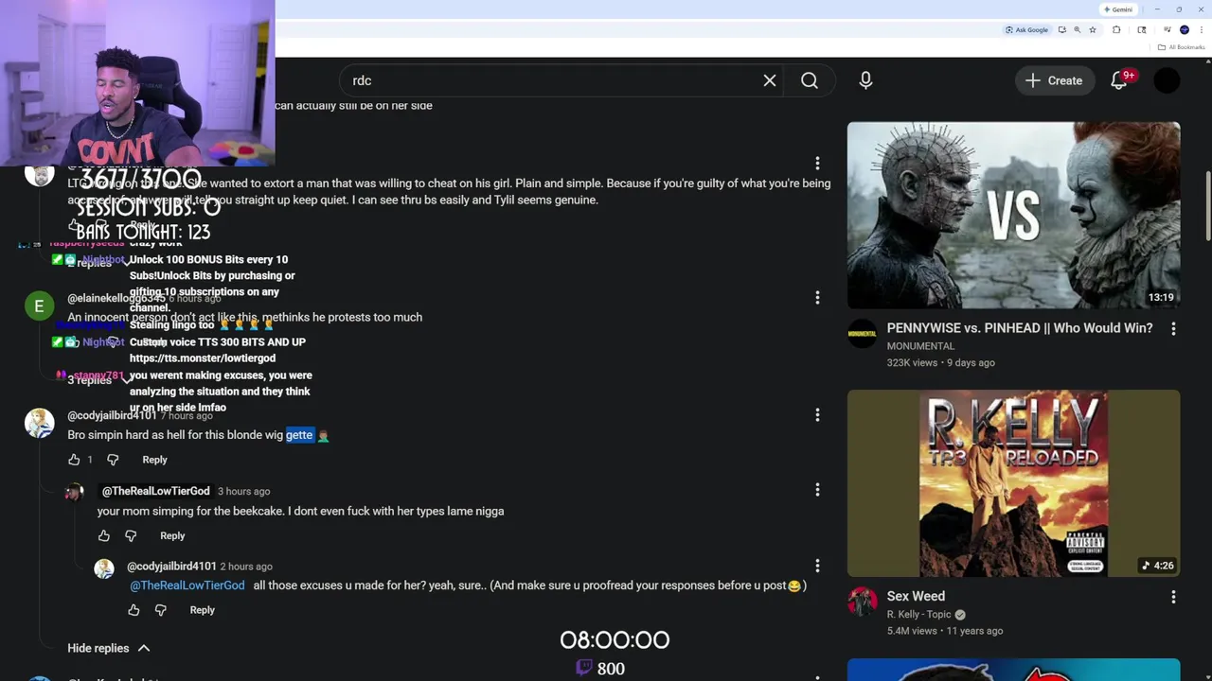Open 'PENNYWISE vs. PINHEAD || Who Would Win?' title
The height and width of the screenshot is (681, 1212).
(x=1020, y=328)
